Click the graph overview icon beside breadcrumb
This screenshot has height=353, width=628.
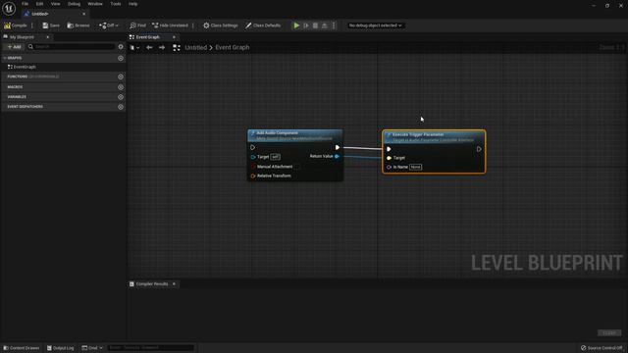[177, 48]
